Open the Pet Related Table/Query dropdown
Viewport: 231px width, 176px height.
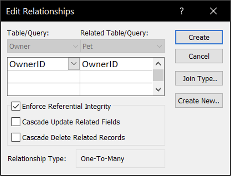[122, 46]
